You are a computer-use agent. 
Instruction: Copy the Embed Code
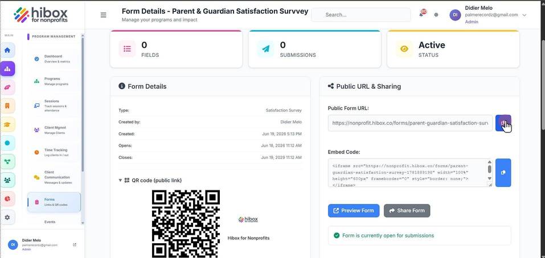[503, 173]
